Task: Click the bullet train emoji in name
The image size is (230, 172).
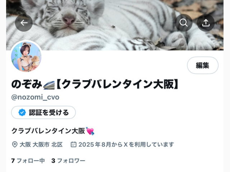Action: click(49, 85)
